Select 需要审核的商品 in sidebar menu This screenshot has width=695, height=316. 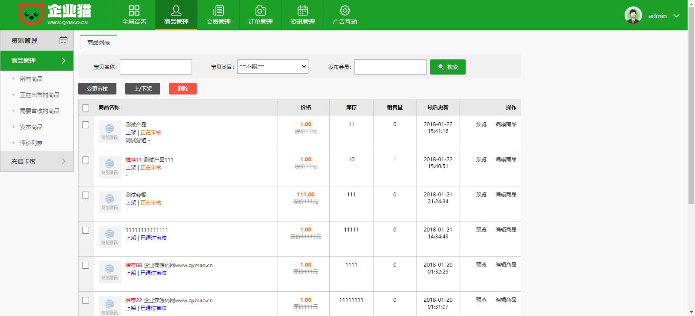[x=40, y=111]
